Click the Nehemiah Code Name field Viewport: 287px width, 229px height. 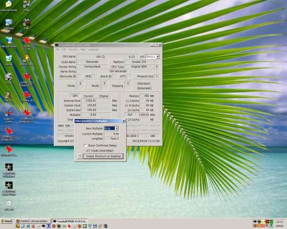tap(92, 62)
